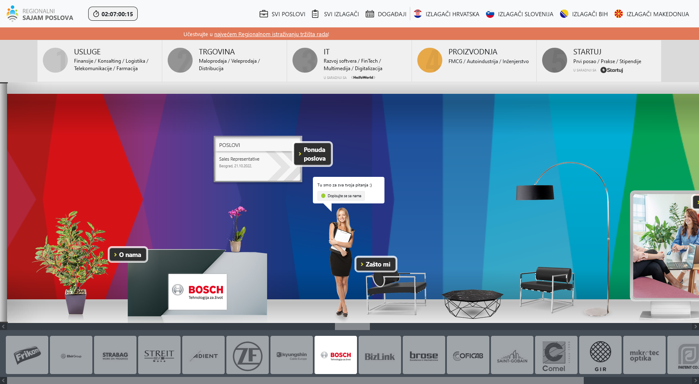Select the Brose exhibitor logo
699x384 pixels.
pyautogui.click(x=424, y=355)
